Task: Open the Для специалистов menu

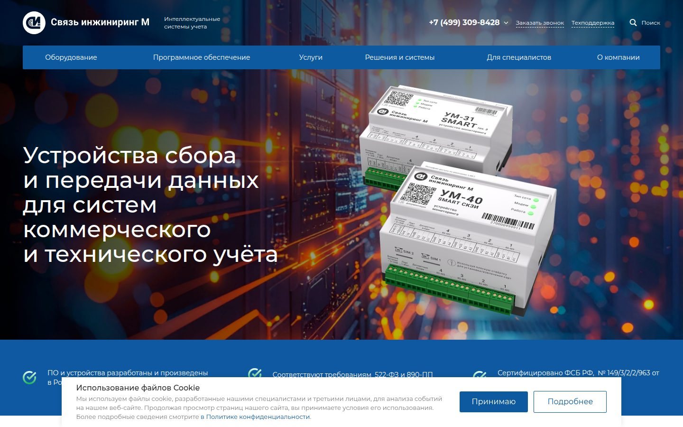Action: 519,57
